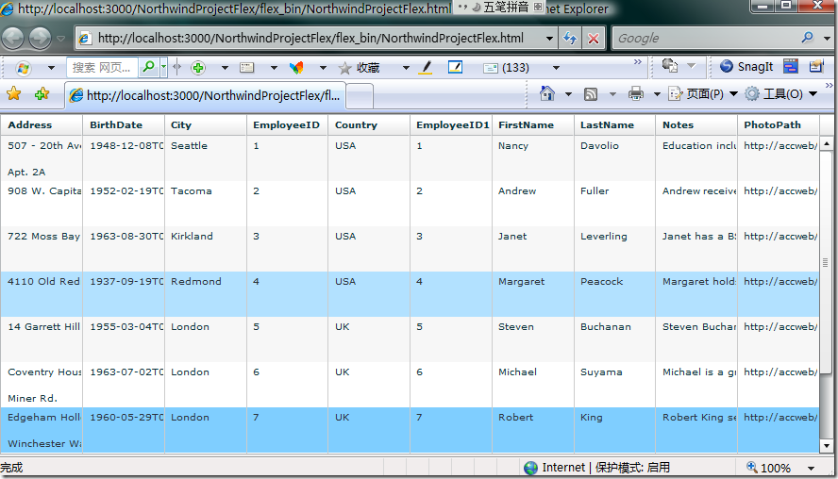This screenshot has width=838, height=479.
Task: Open the mail icon showing (133)
Action: tap(506, 68)
